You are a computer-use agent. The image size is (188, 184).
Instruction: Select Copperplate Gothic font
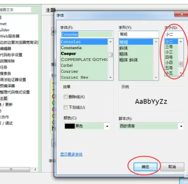coord(84,60)
